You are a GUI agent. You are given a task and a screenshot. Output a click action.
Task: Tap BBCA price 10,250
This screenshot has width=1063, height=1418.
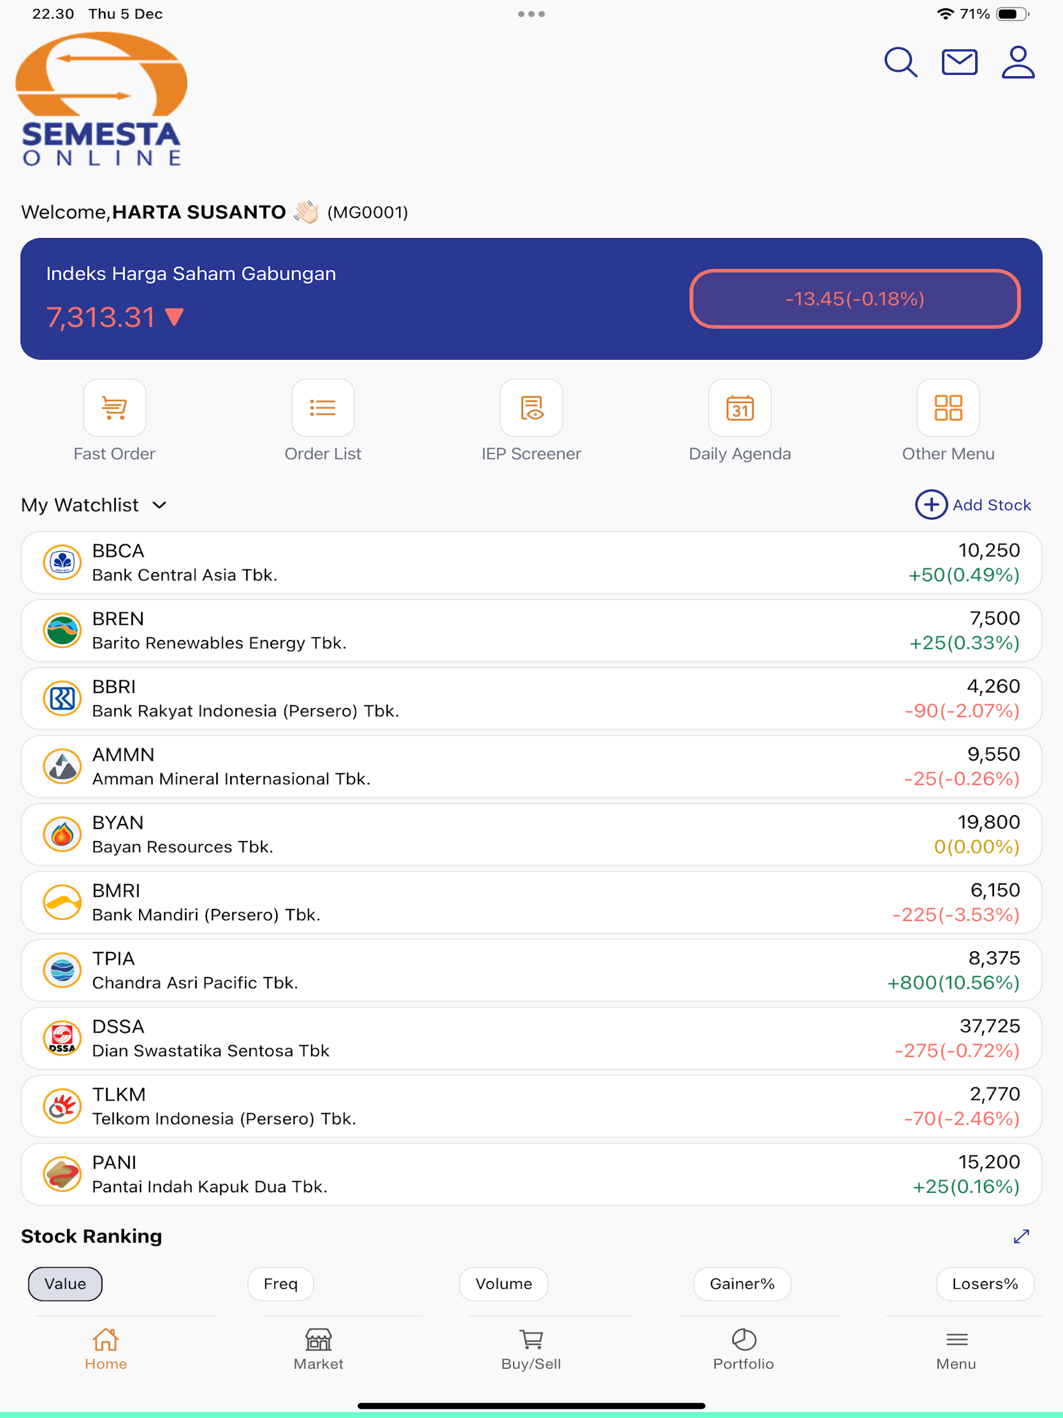pyautogui.click(x=989, y=551)
